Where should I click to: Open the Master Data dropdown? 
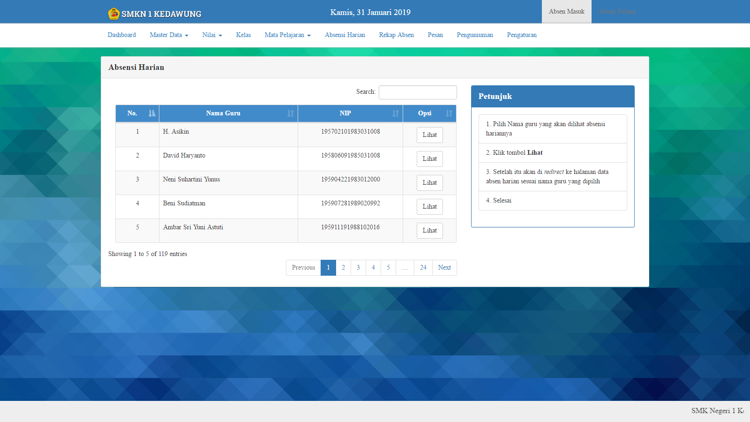coord(168,35)
